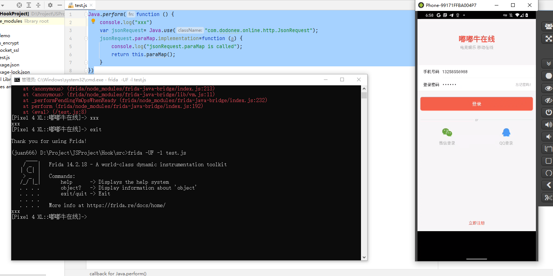Tap the QQ login penguin icon

(506, 132)
